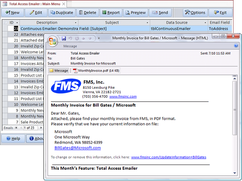Click the Edit toolbar button
The width and height of the screenshot is (242, 181).
click(36, 12)
